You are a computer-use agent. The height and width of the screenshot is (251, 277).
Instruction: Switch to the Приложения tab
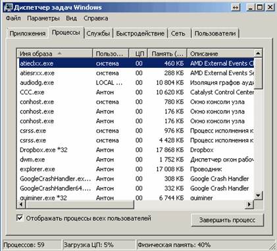(28, 34)
